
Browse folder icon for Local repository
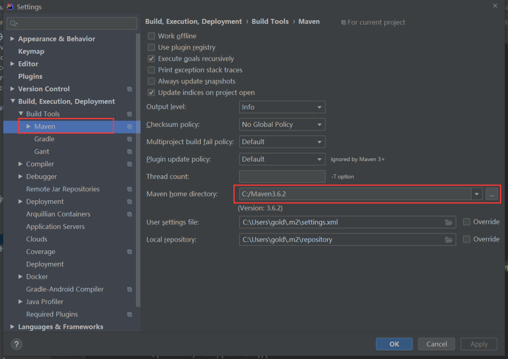pyautogui.click(x=449, y=239)
